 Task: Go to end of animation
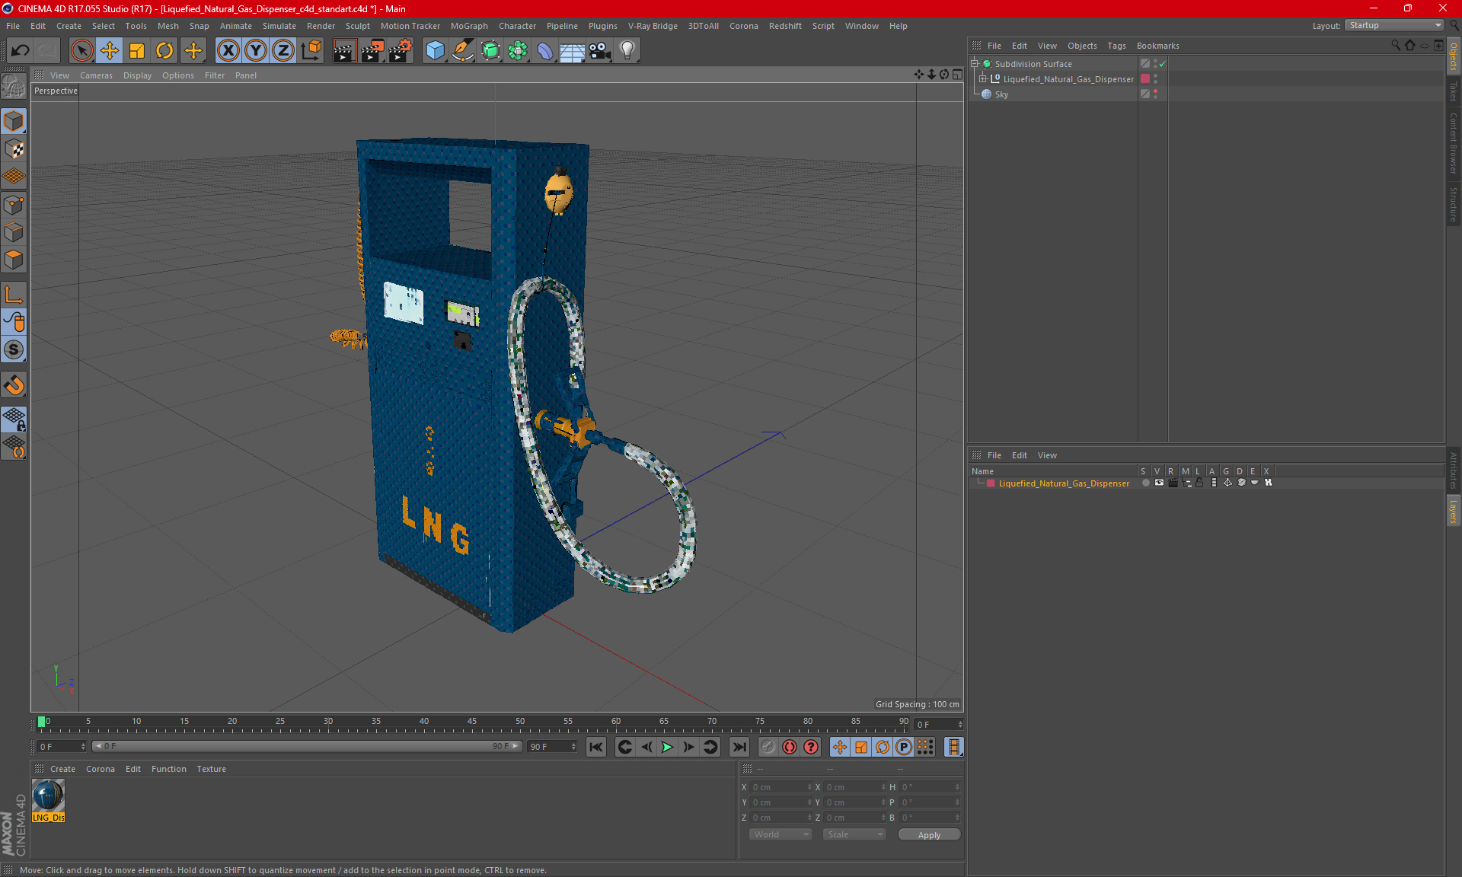pos(739,747)
